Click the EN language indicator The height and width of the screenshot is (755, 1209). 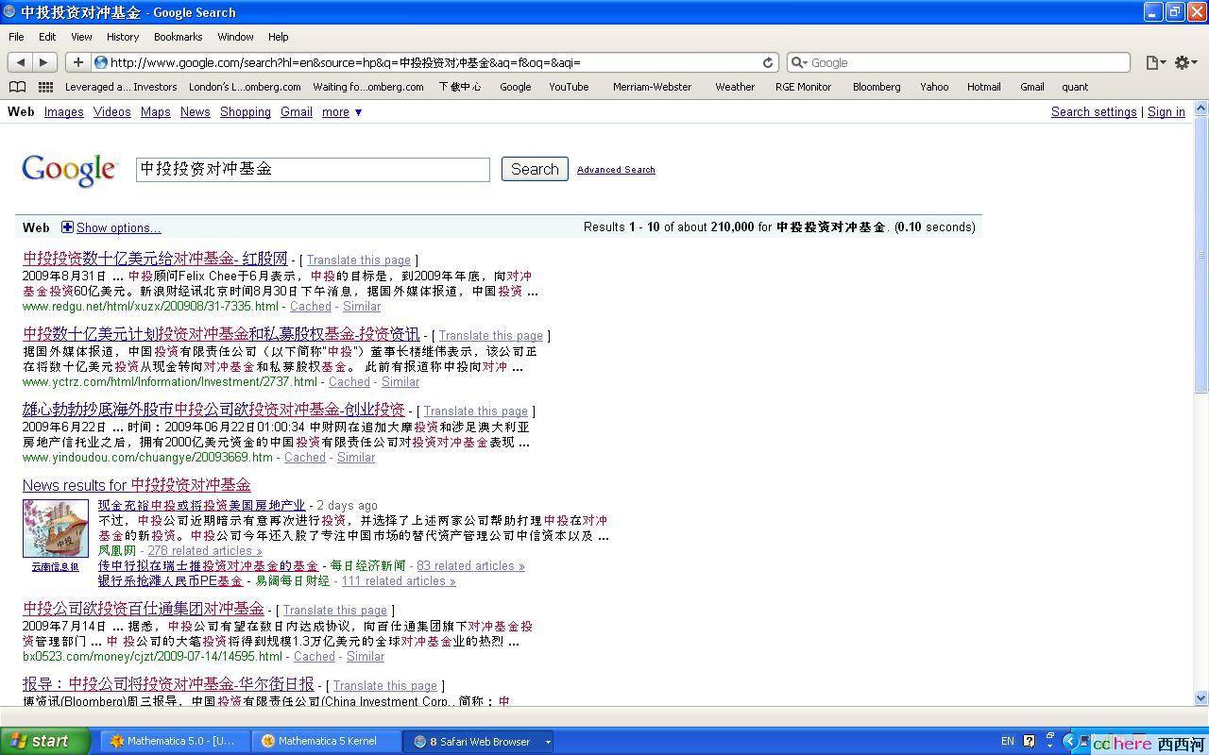coord(1008,741)
